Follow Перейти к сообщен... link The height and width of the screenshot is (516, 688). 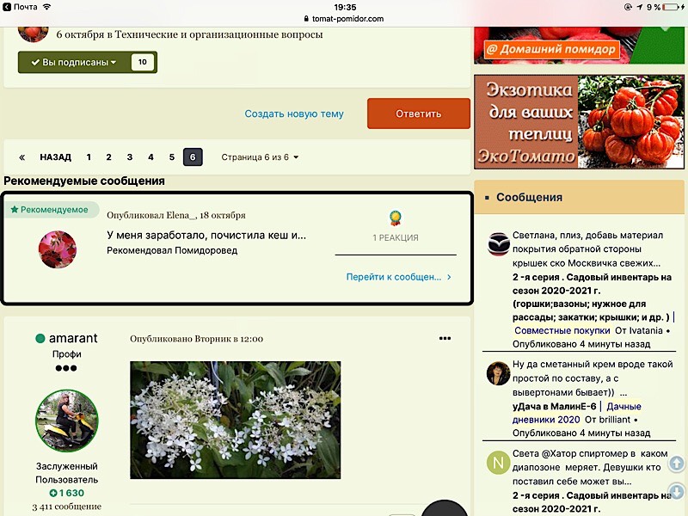click(398, 277)
